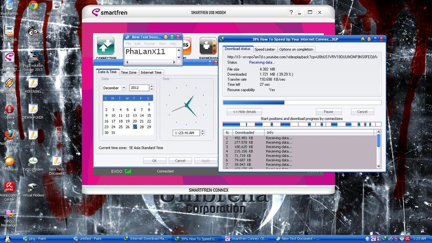Select connection row 4 with 215.156 KB

(300, 151)
